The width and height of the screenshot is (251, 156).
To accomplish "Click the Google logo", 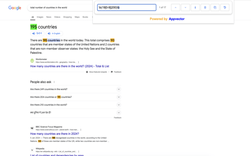I will [x=15, y=8].
